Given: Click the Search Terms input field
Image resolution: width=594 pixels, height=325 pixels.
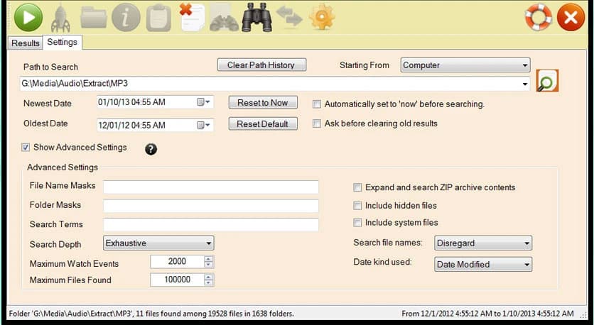Looking at the screenshot, I should tap(211, 225).
